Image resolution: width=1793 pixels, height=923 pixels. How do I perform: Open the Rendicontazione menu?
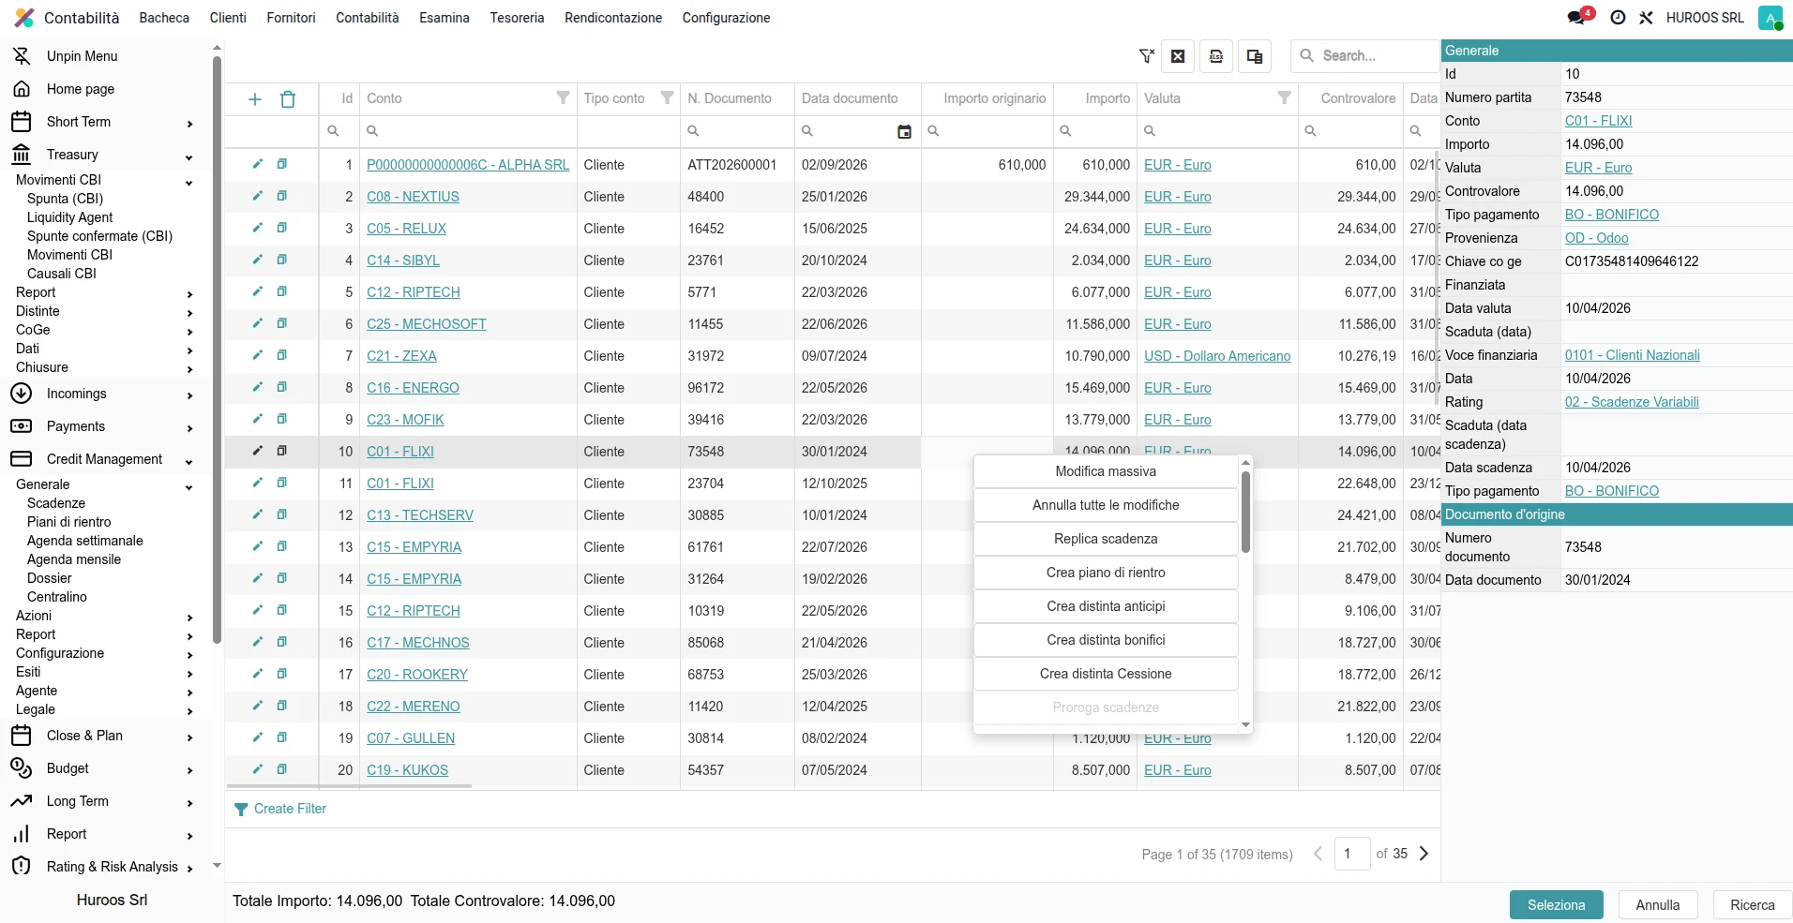(x=613, y=18)
